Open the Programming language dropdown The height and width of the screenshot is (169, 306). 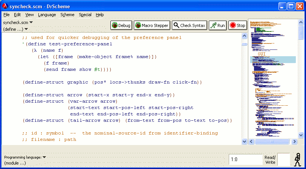[x=25, y=157]
